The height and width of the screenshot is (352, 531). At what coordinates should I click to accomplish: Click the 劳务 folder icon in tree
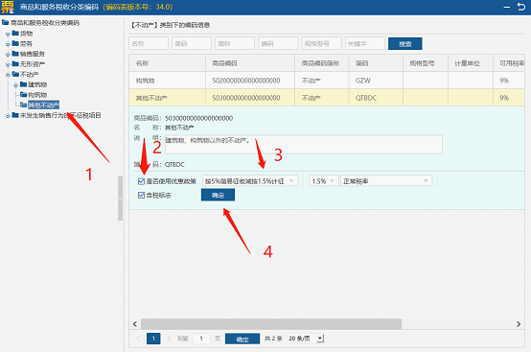(15, 43)
